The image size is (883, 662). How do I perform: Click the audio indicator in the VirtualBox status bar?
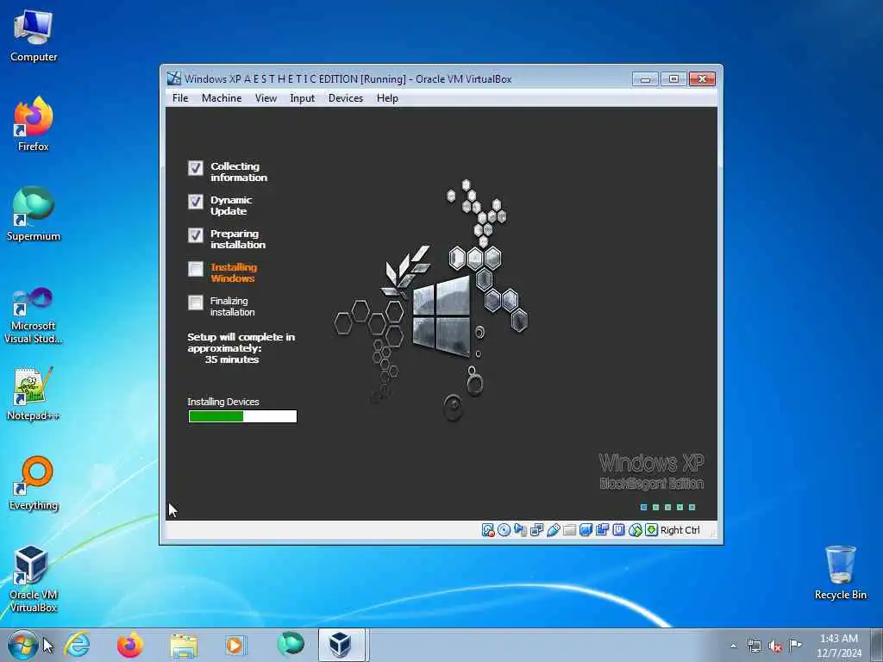pos(520,530)
